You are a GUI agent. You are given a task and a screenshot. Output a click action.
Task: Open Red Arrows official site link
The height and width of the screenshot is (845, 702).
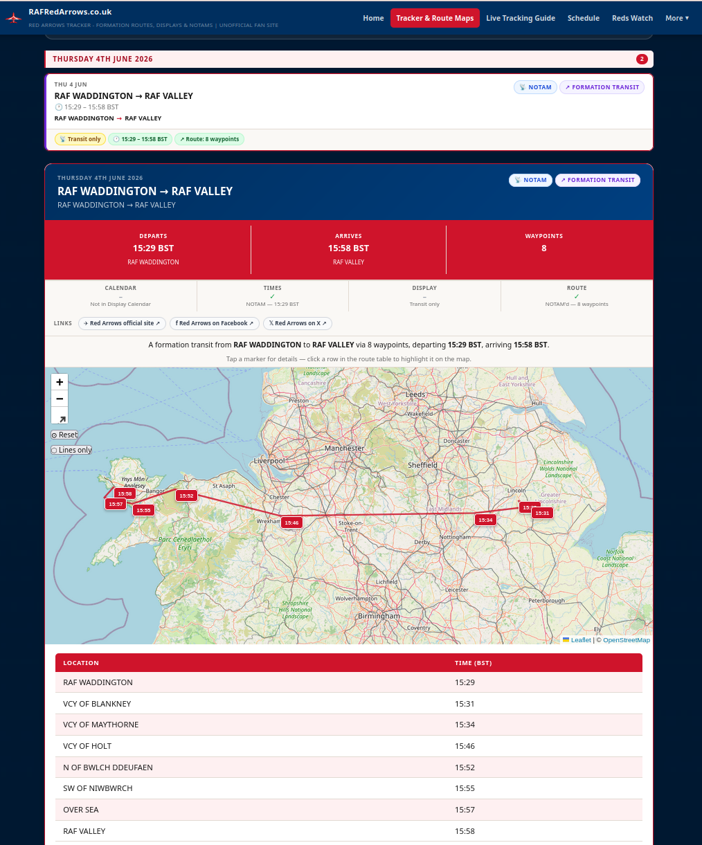(121, 323)
